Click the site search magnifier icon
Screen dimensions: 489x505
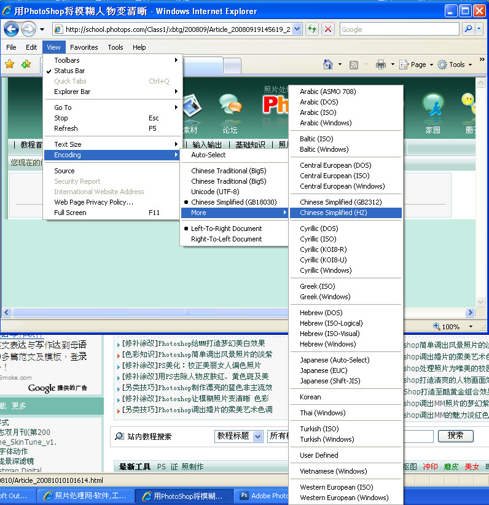click(x=119, y=436)
